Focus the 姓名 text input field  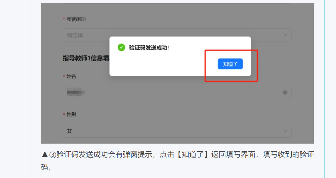point(177,93)
